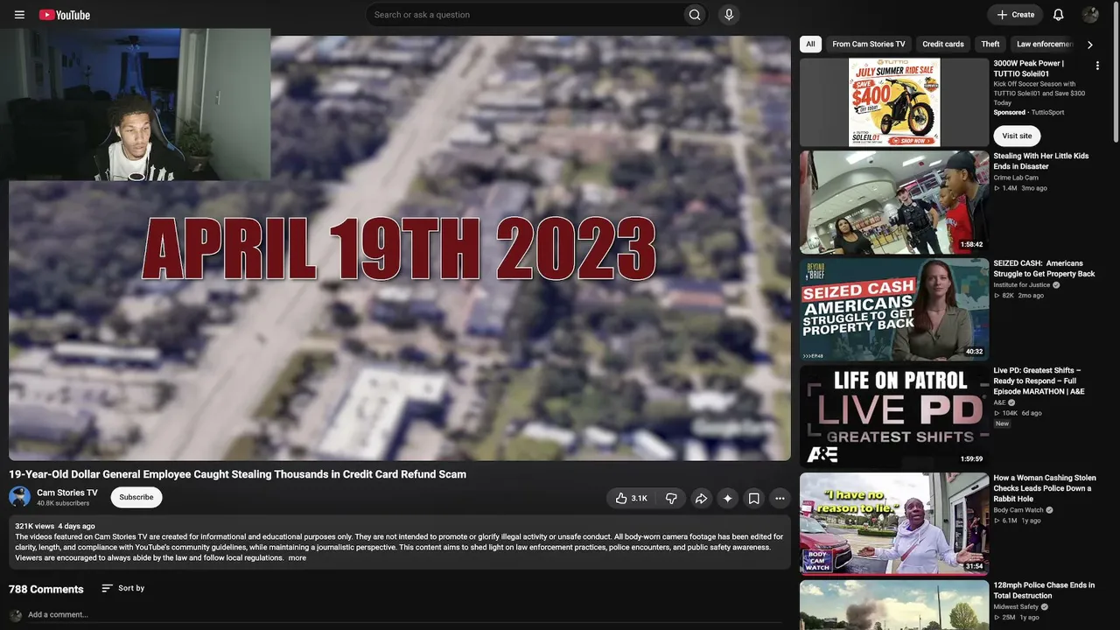Dislike the video with thumbs down
The width and height of the screenshot is (1120, 630).
[x=671, y=499]
